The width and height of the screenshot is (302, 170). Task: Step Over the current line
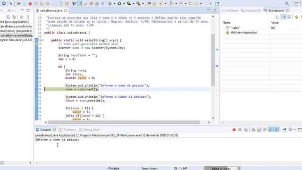point(47,3)
